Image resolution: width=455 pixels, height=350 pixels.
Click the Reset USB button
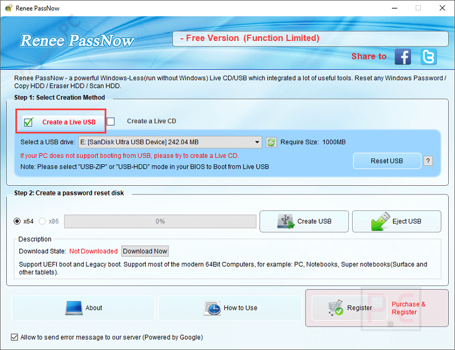coord(387,161)
